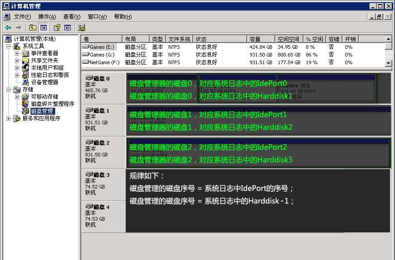Expand the 本地用户和组 node
Image resolution: width=395 pixels, height=260 pixels.
17,68
